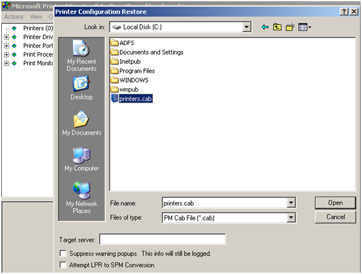Click the Target server input field

[163, 239]
